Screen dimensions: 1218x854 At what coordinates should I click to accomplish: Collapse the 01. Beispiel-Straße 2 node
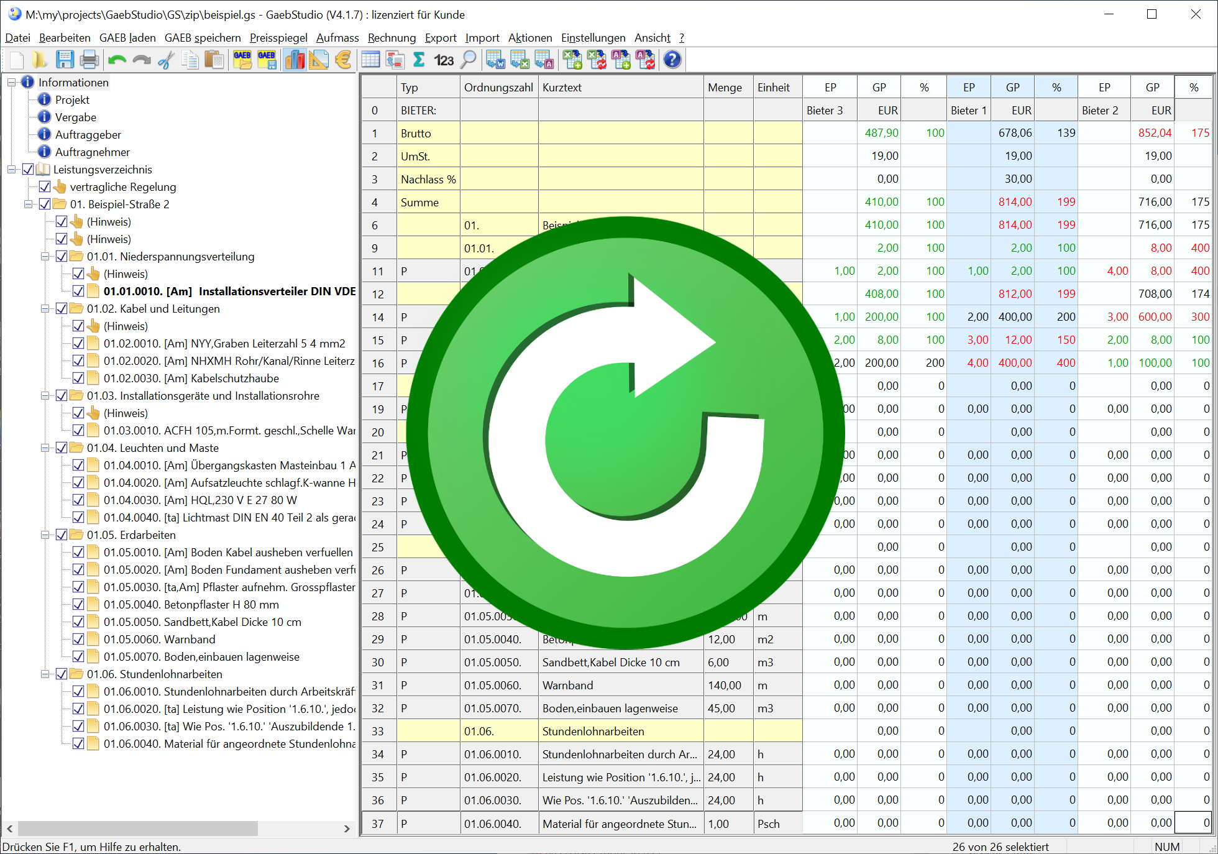click(28, 204)
